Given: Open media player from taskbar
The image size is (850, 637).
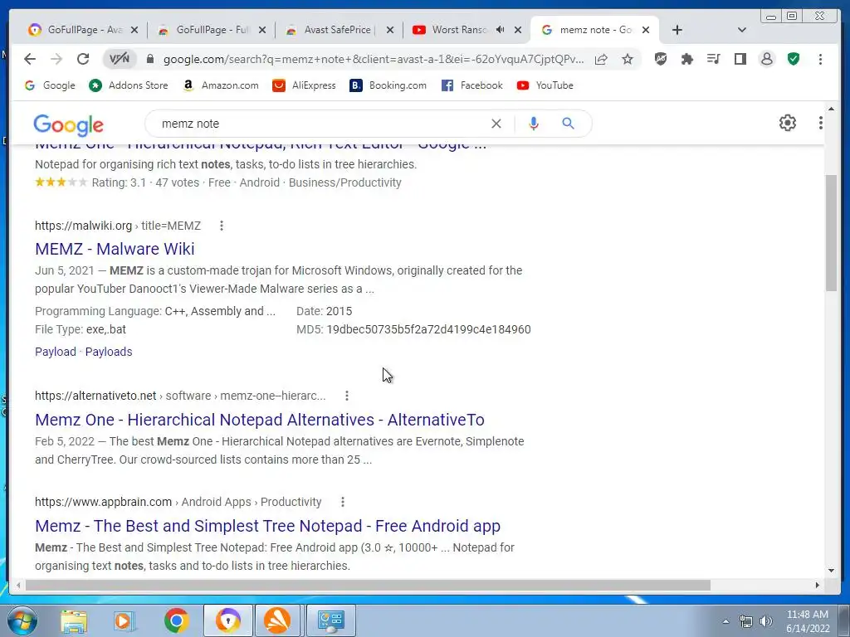Looking at the screenshot, I should coord(124,620).
